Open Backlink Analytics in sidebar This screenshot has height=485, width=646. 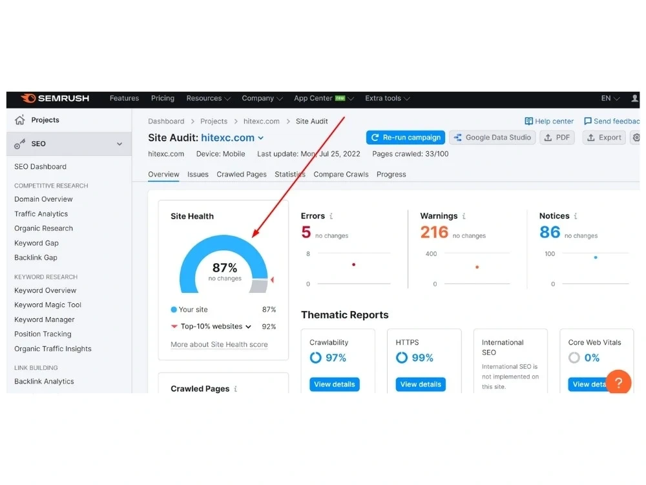click(x=44, y=382)
